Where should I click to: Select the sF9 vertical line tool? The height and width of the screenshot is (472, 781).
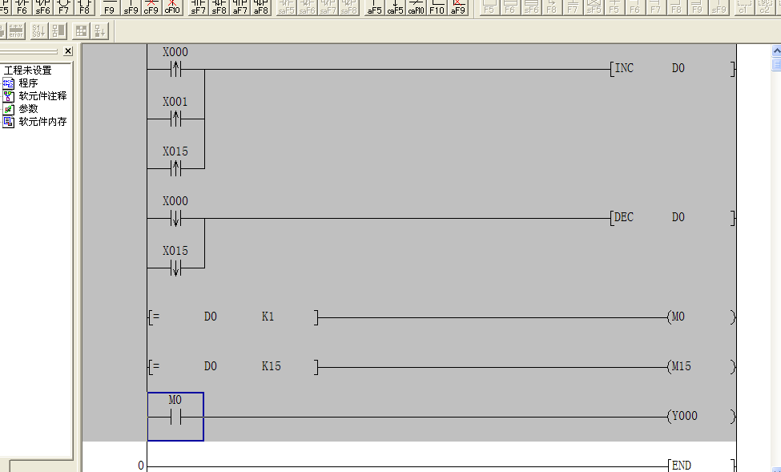click(131, 7)
